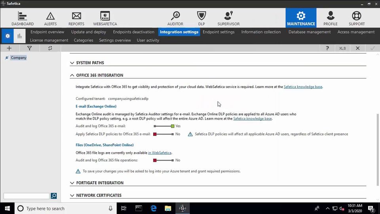The image size is (380, 214).
Task: Select the Company tree node
Action: click(x=19, y=57)
